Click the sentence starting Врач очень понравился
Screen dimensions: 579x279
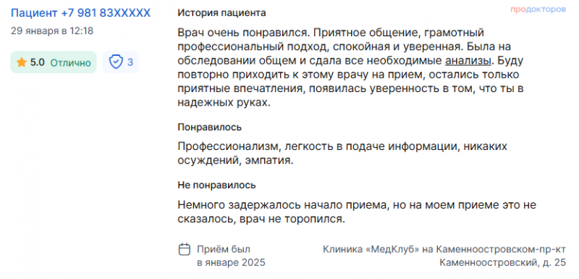[x=243, y=33]
